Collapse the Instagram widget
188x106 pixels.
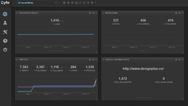coord(103,13)
